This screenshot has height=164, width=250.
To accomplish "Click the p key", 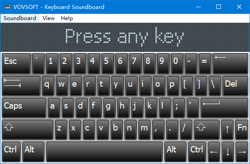I will tap(173, 86).
